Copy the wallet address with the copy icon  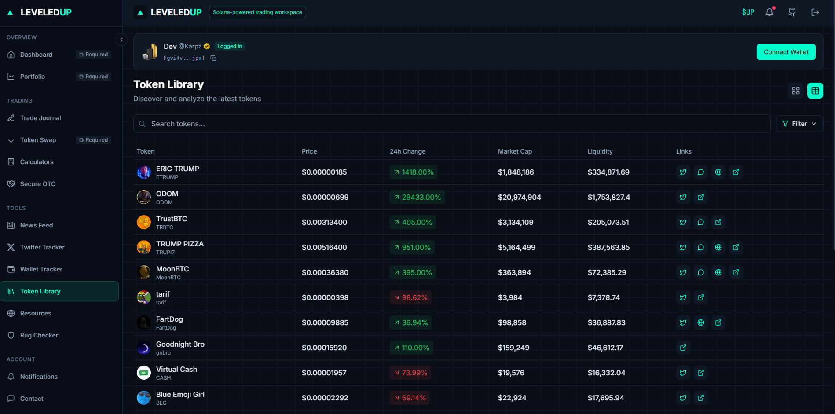(x=213, y=58)
